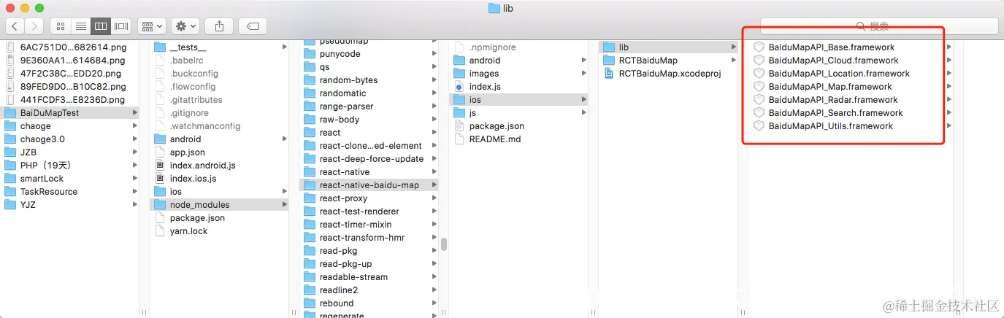Select the yarn.lock file icon

pyautogui.click(x=161, y=231)
